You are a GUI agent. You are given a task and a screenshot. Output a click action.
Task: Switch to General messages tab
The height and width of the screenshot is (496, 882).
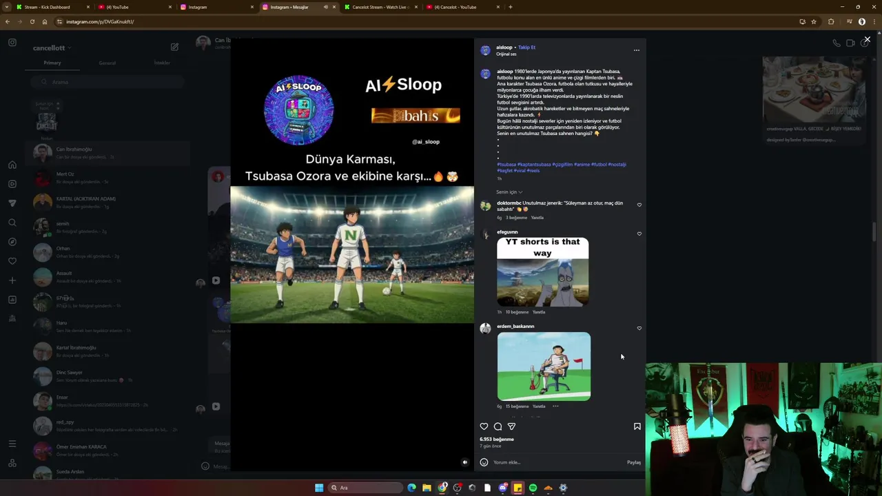coord(107,63)
